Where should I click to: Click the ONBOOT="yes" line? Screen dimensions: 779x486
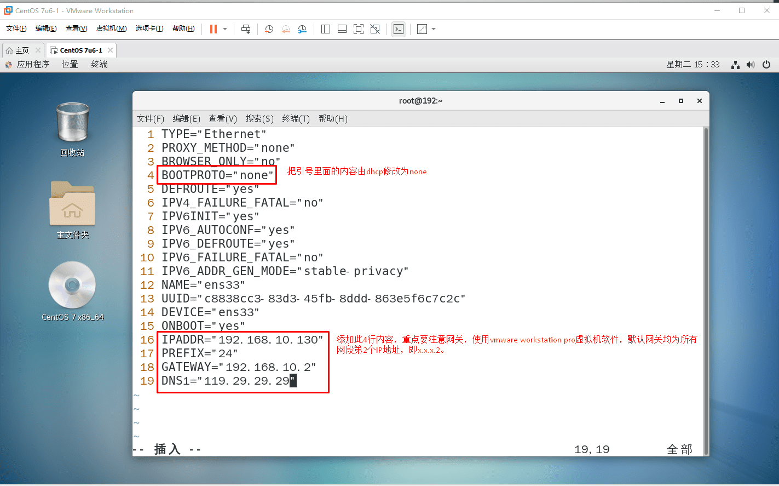pos(203,326)
